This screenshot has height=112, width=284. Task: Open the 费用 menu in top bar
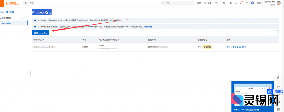(199, 3)
